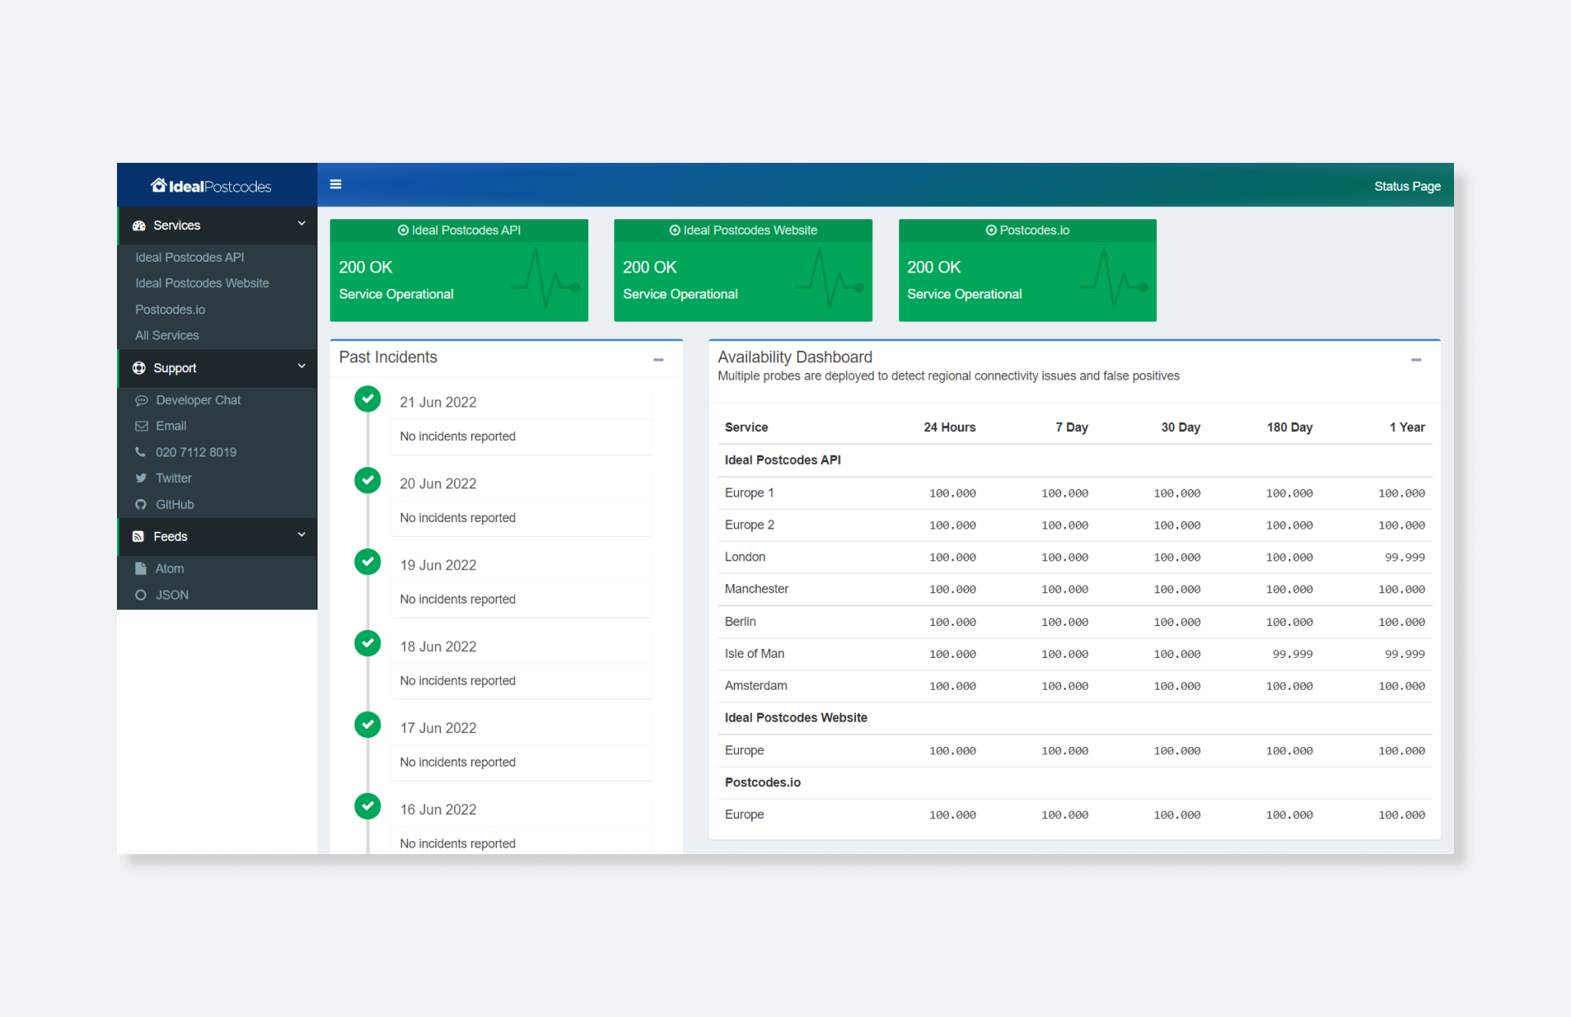
Task: Minimize the Past Incidents panel
Action: point(658,359)
